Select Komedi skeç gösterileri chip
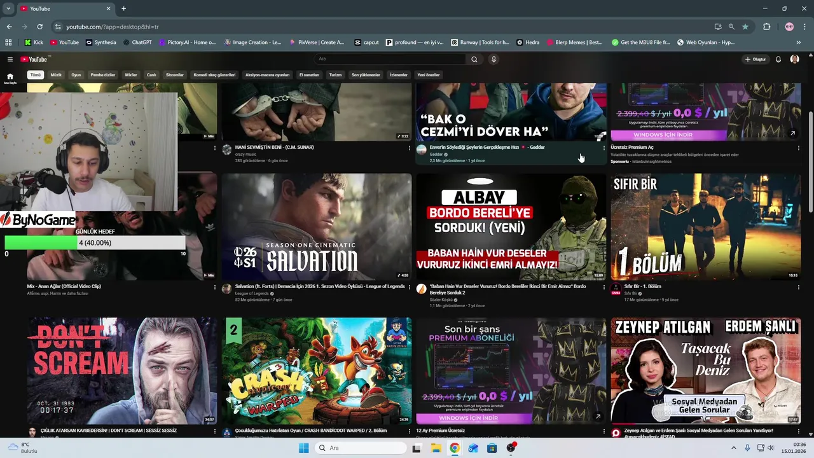Image resolution: width=814 pixels, height=458 pixels. (214, 75)
